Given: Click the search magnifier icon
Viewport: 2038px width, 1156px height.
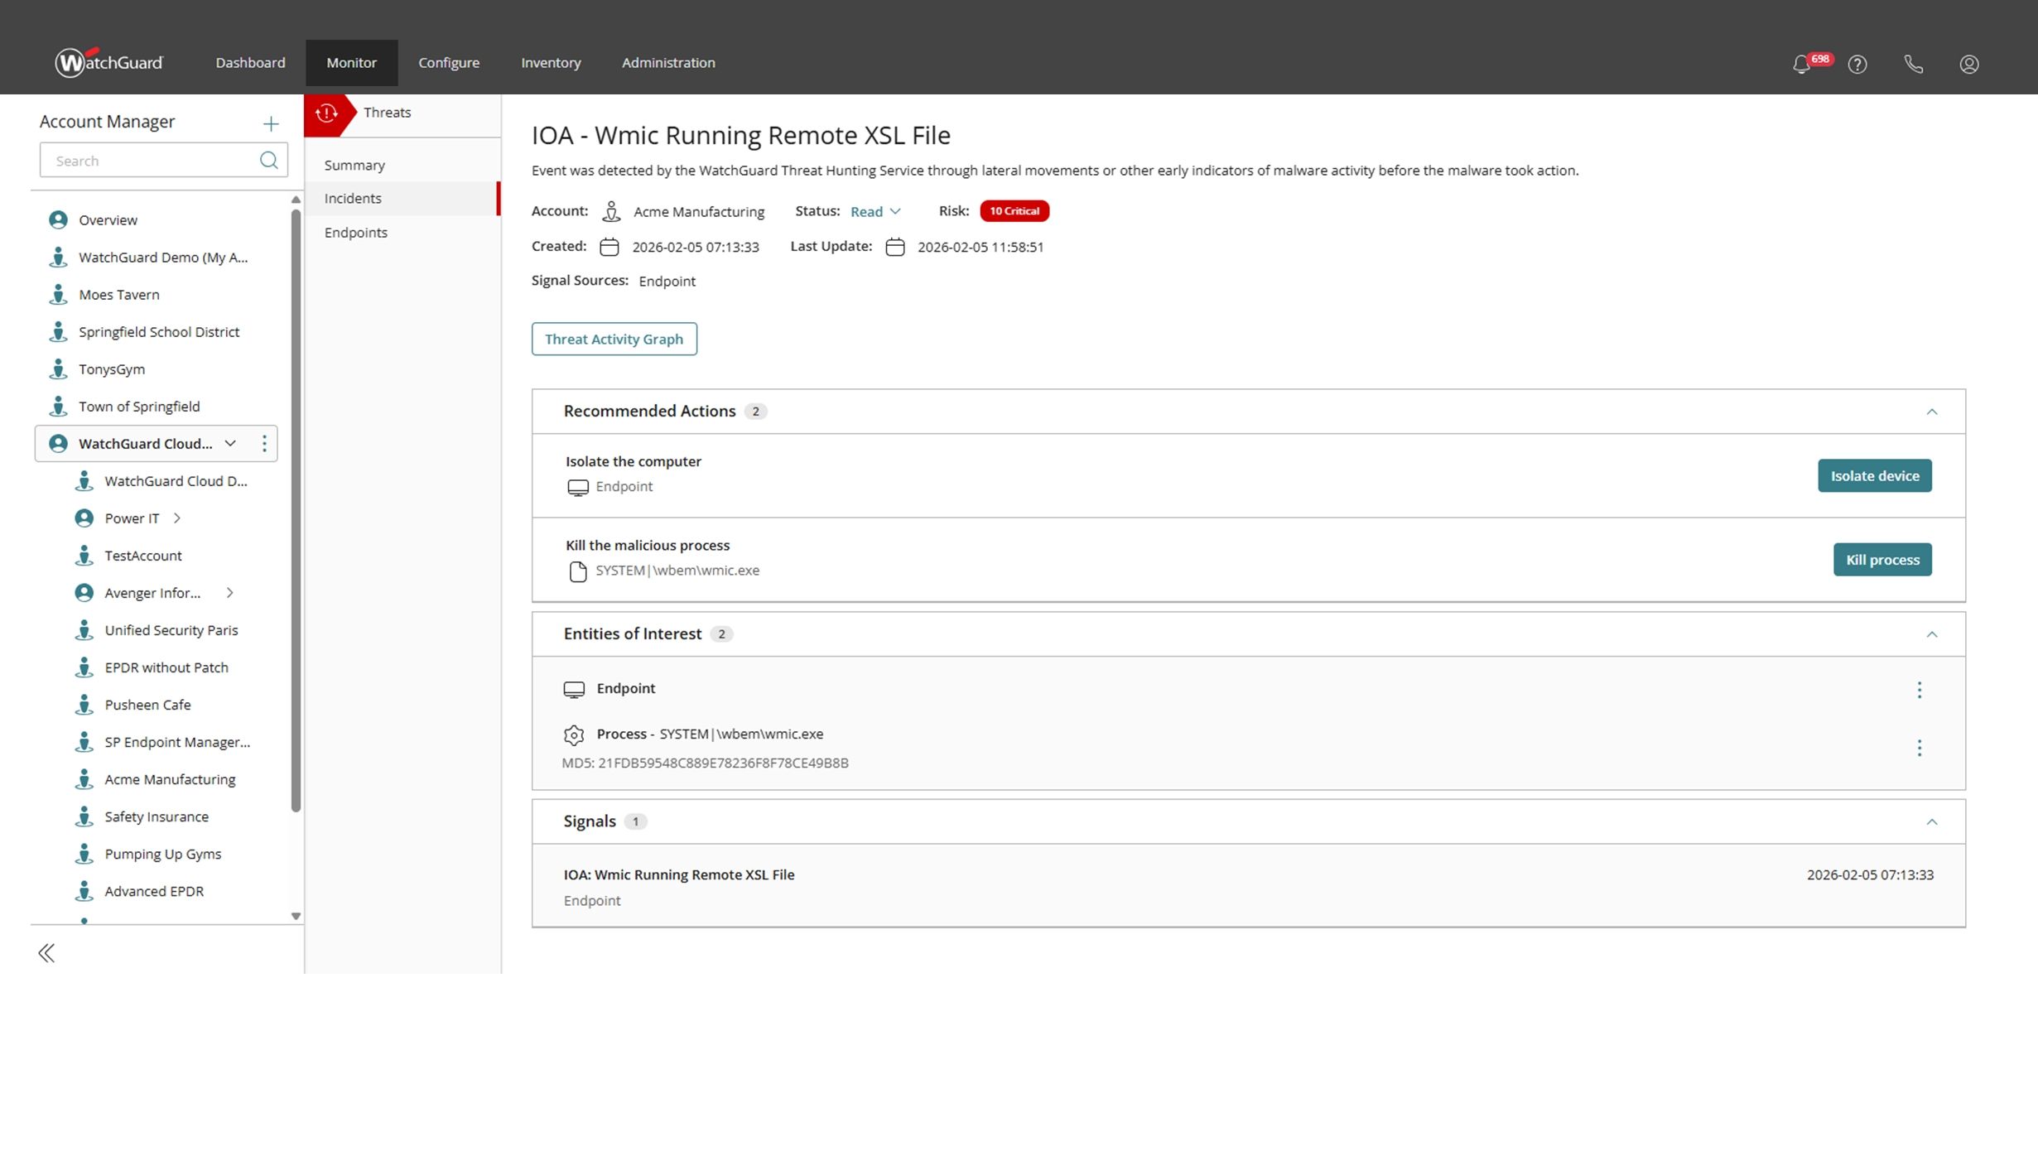Looking at the screenshot, I should click(x=268, y=160).
